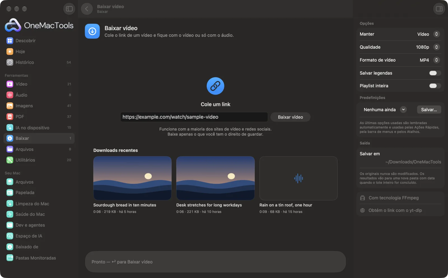Image resolution: width=448 pixels, height=278 pixels.
Task: Click the Salvar... preset button
Action: (x=429, y=110)
